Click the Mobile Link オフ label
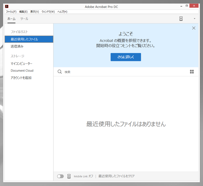This screenshot has width=203, height=186. click(x=83, y=176)
